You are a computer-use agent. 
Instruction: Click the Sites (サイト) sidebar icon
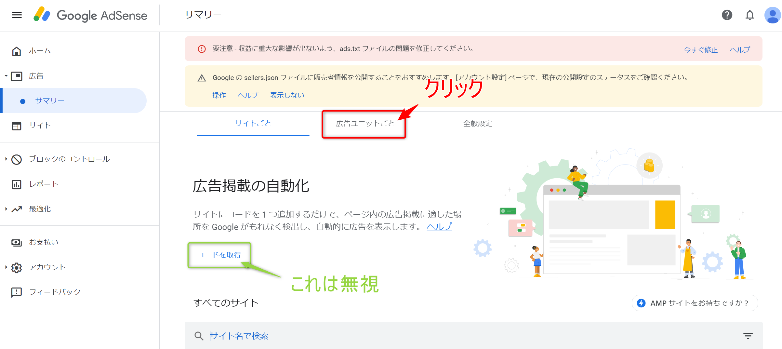(17, 126)
